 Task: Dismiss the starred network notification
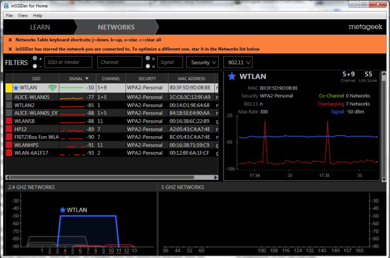point(10,49)
